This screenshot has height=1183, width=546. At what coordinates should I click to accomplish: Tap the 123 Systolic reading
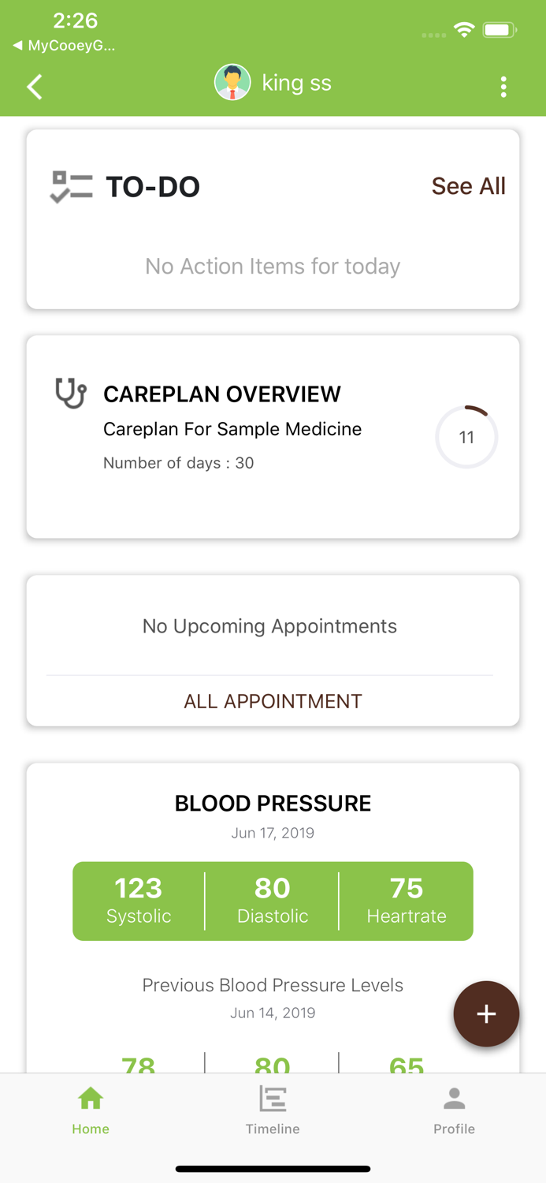(x=139, y=901)
